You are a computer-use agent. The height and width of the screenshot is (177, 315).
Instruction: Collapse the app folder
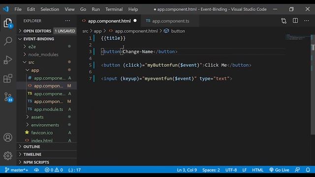(x=35, y=70)
